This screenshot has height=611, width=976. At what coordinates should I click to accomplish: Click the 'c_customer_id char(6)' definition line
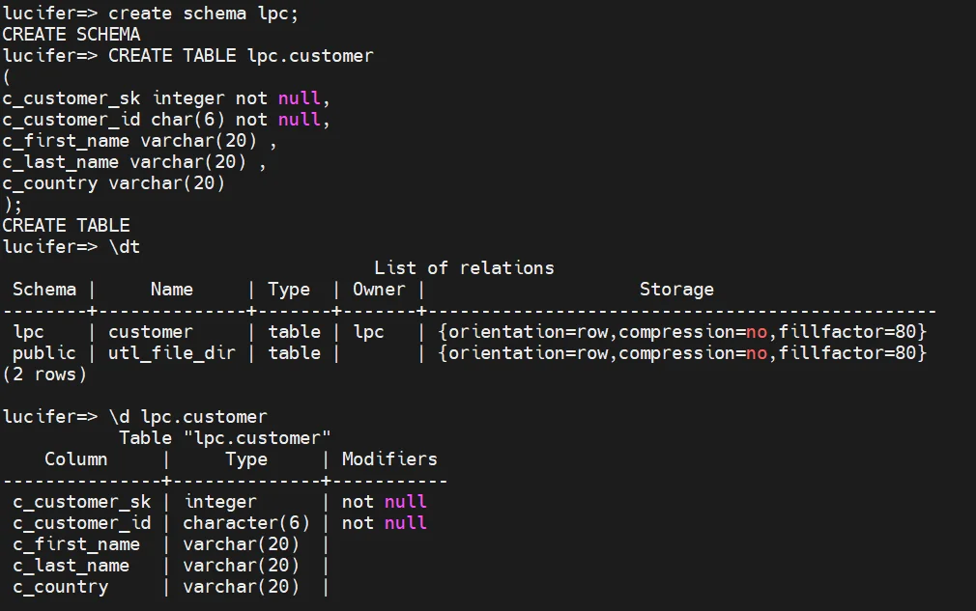click(x=166, y=120)
